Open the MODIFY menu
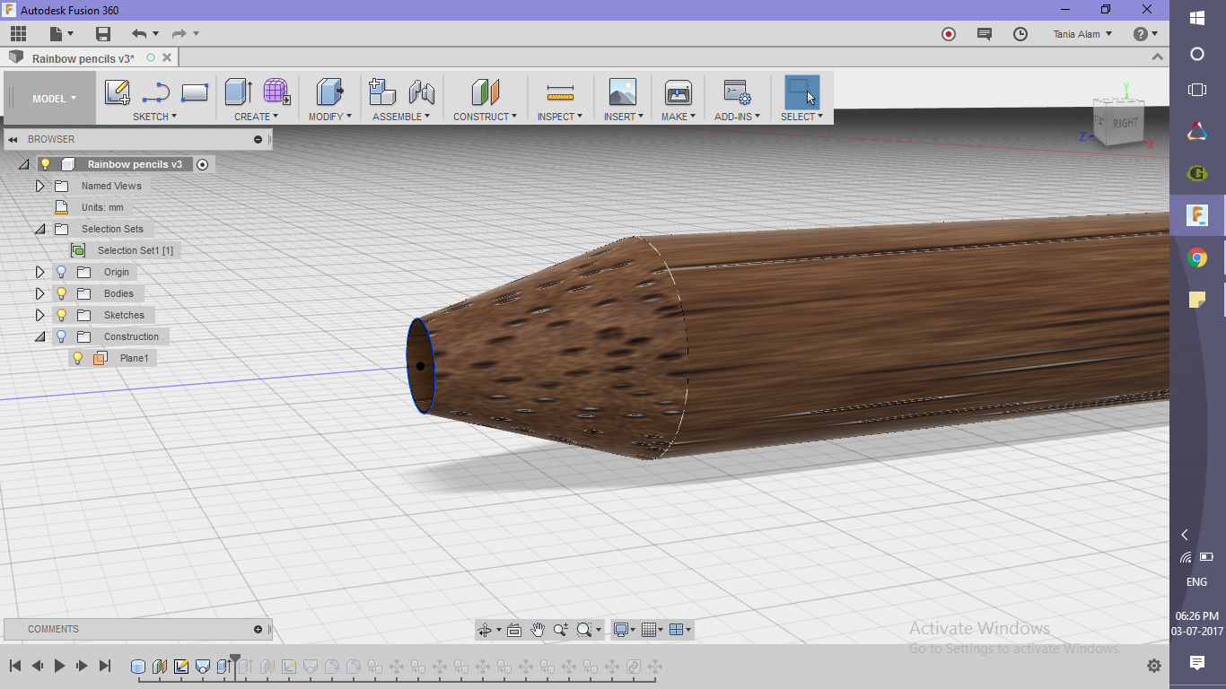Image resolution: width=1226 pixels, height=689 pixels. pyautogui.click(x=330, y=117)
